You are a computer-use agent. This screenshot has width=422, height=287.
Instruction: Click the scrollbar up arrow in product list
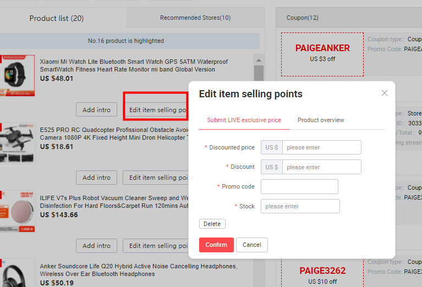tap(259, 60)
